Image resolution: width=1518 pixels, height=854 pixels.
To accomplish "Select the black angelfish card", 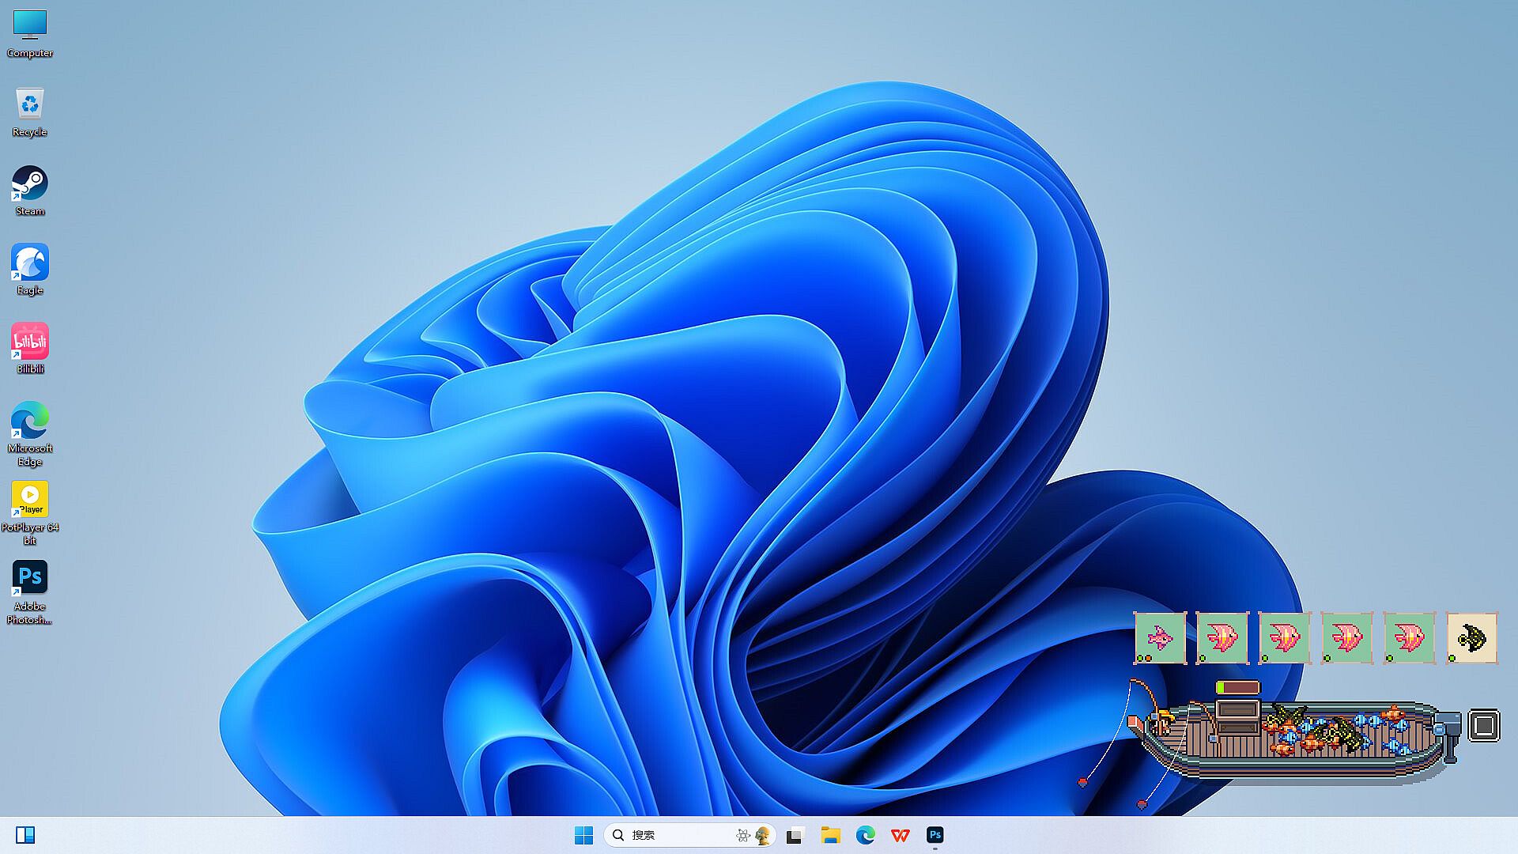I will click(x=1471, y=637).
